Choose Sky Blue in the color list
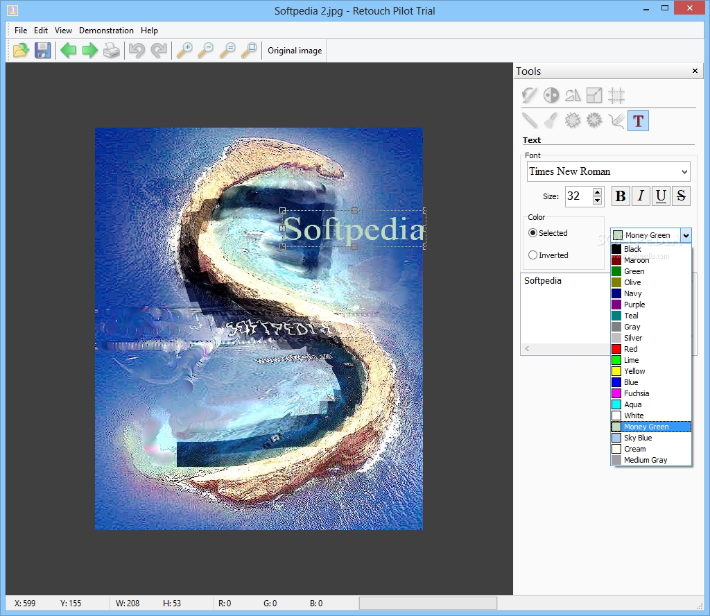The height and width of the screenshot is (616, 710). (x=651, y=438)
